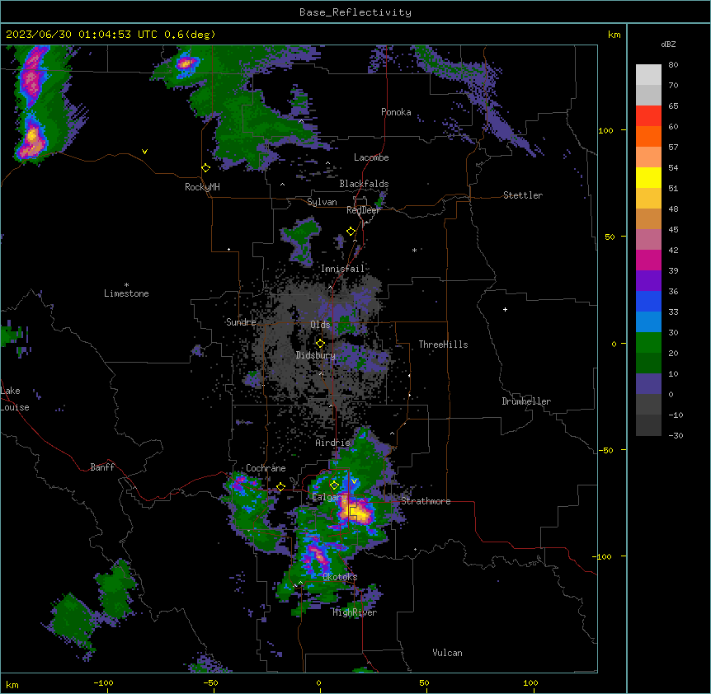
Task: Click the Stettler label
Action: 523,195
